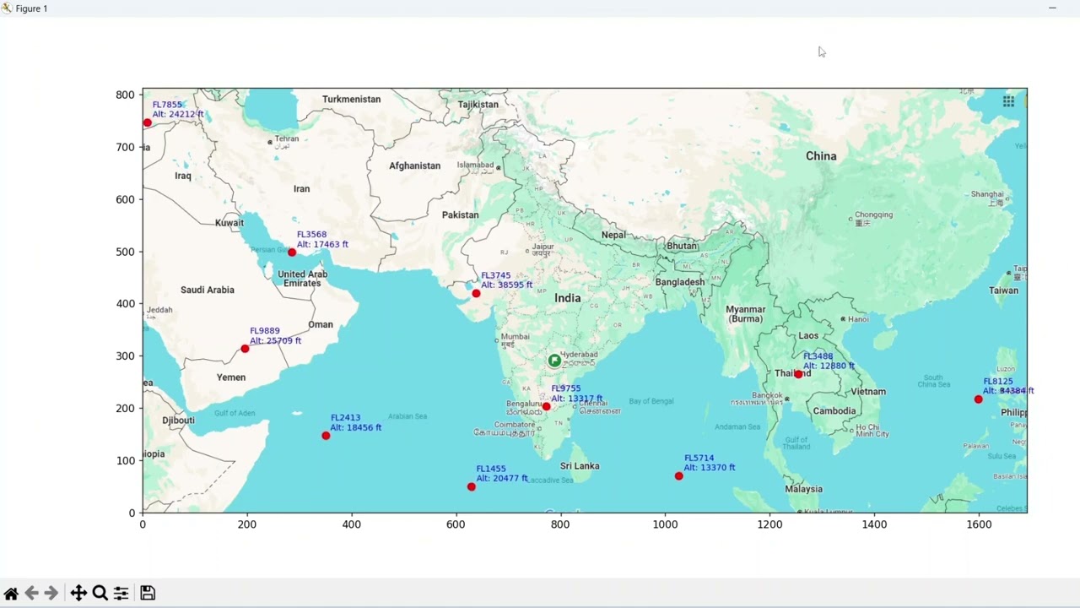
Task: Click the 'Nepal' map label
Action: (x=613, y=235)
